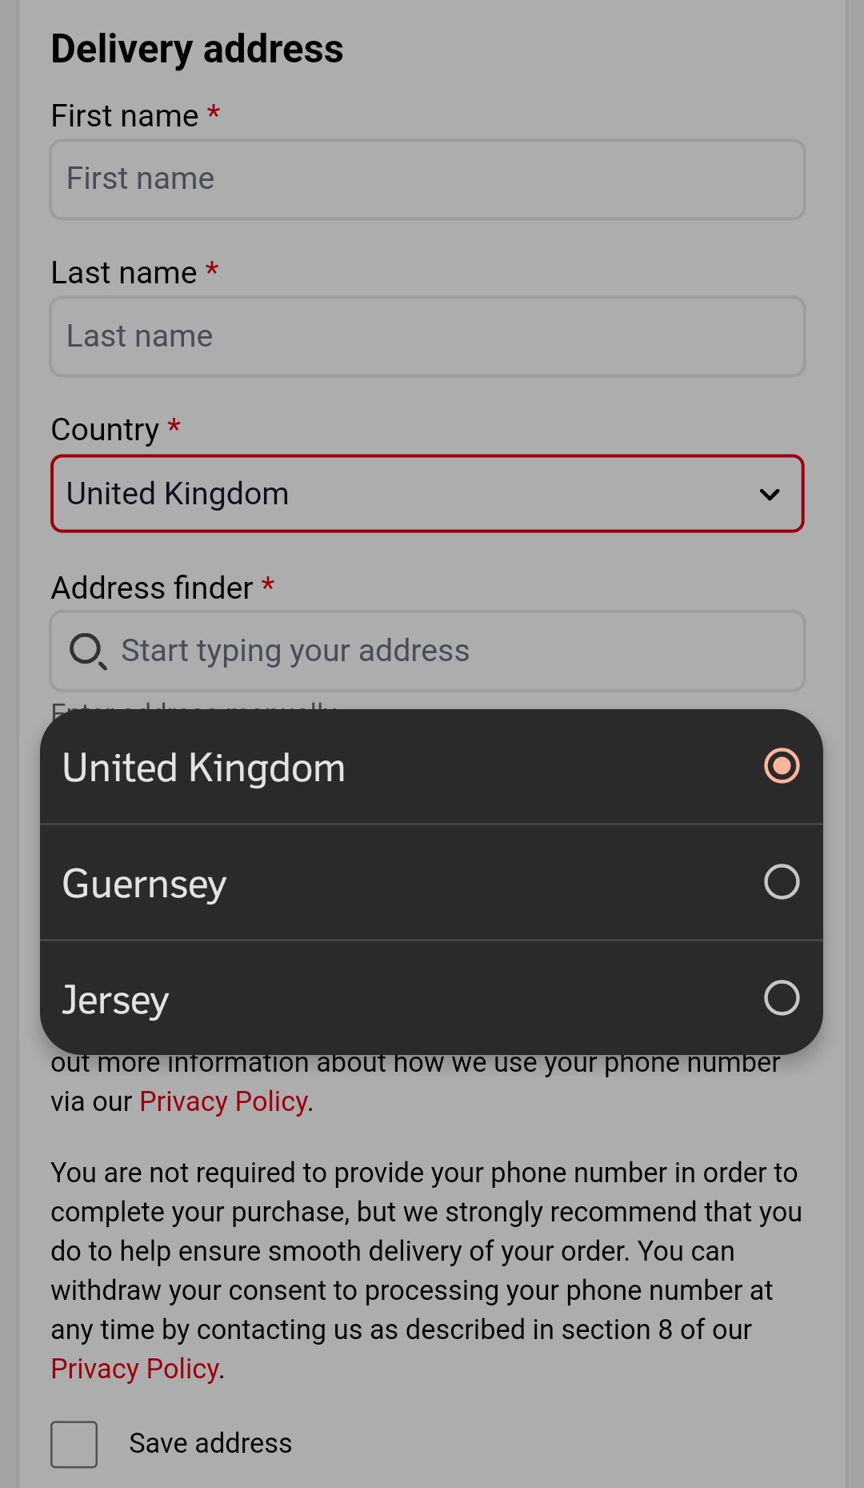Screen dimensions: 864x1488
Task: Select the Guernsey radio button
Action: (x=782, y=882)
